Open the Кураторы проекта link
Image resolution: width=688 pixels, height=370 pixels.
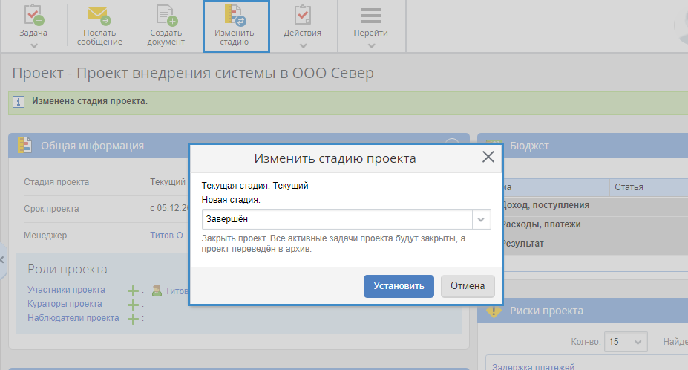[65, 304]
